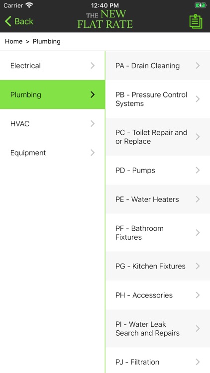Open the clipboard list icon
Viewport: 210px width, 373px height.
coord(196,22)
